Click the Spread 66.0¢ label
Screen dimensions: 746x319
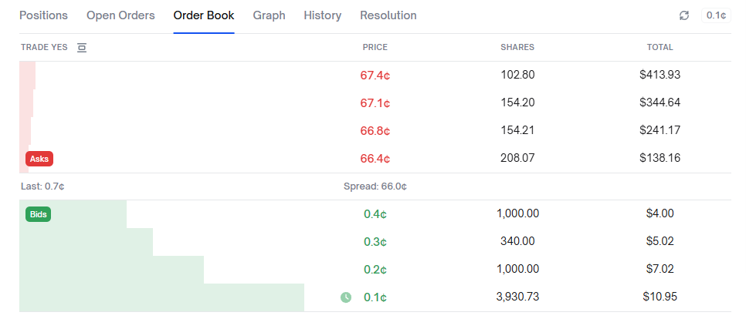[x=375, y=186]
